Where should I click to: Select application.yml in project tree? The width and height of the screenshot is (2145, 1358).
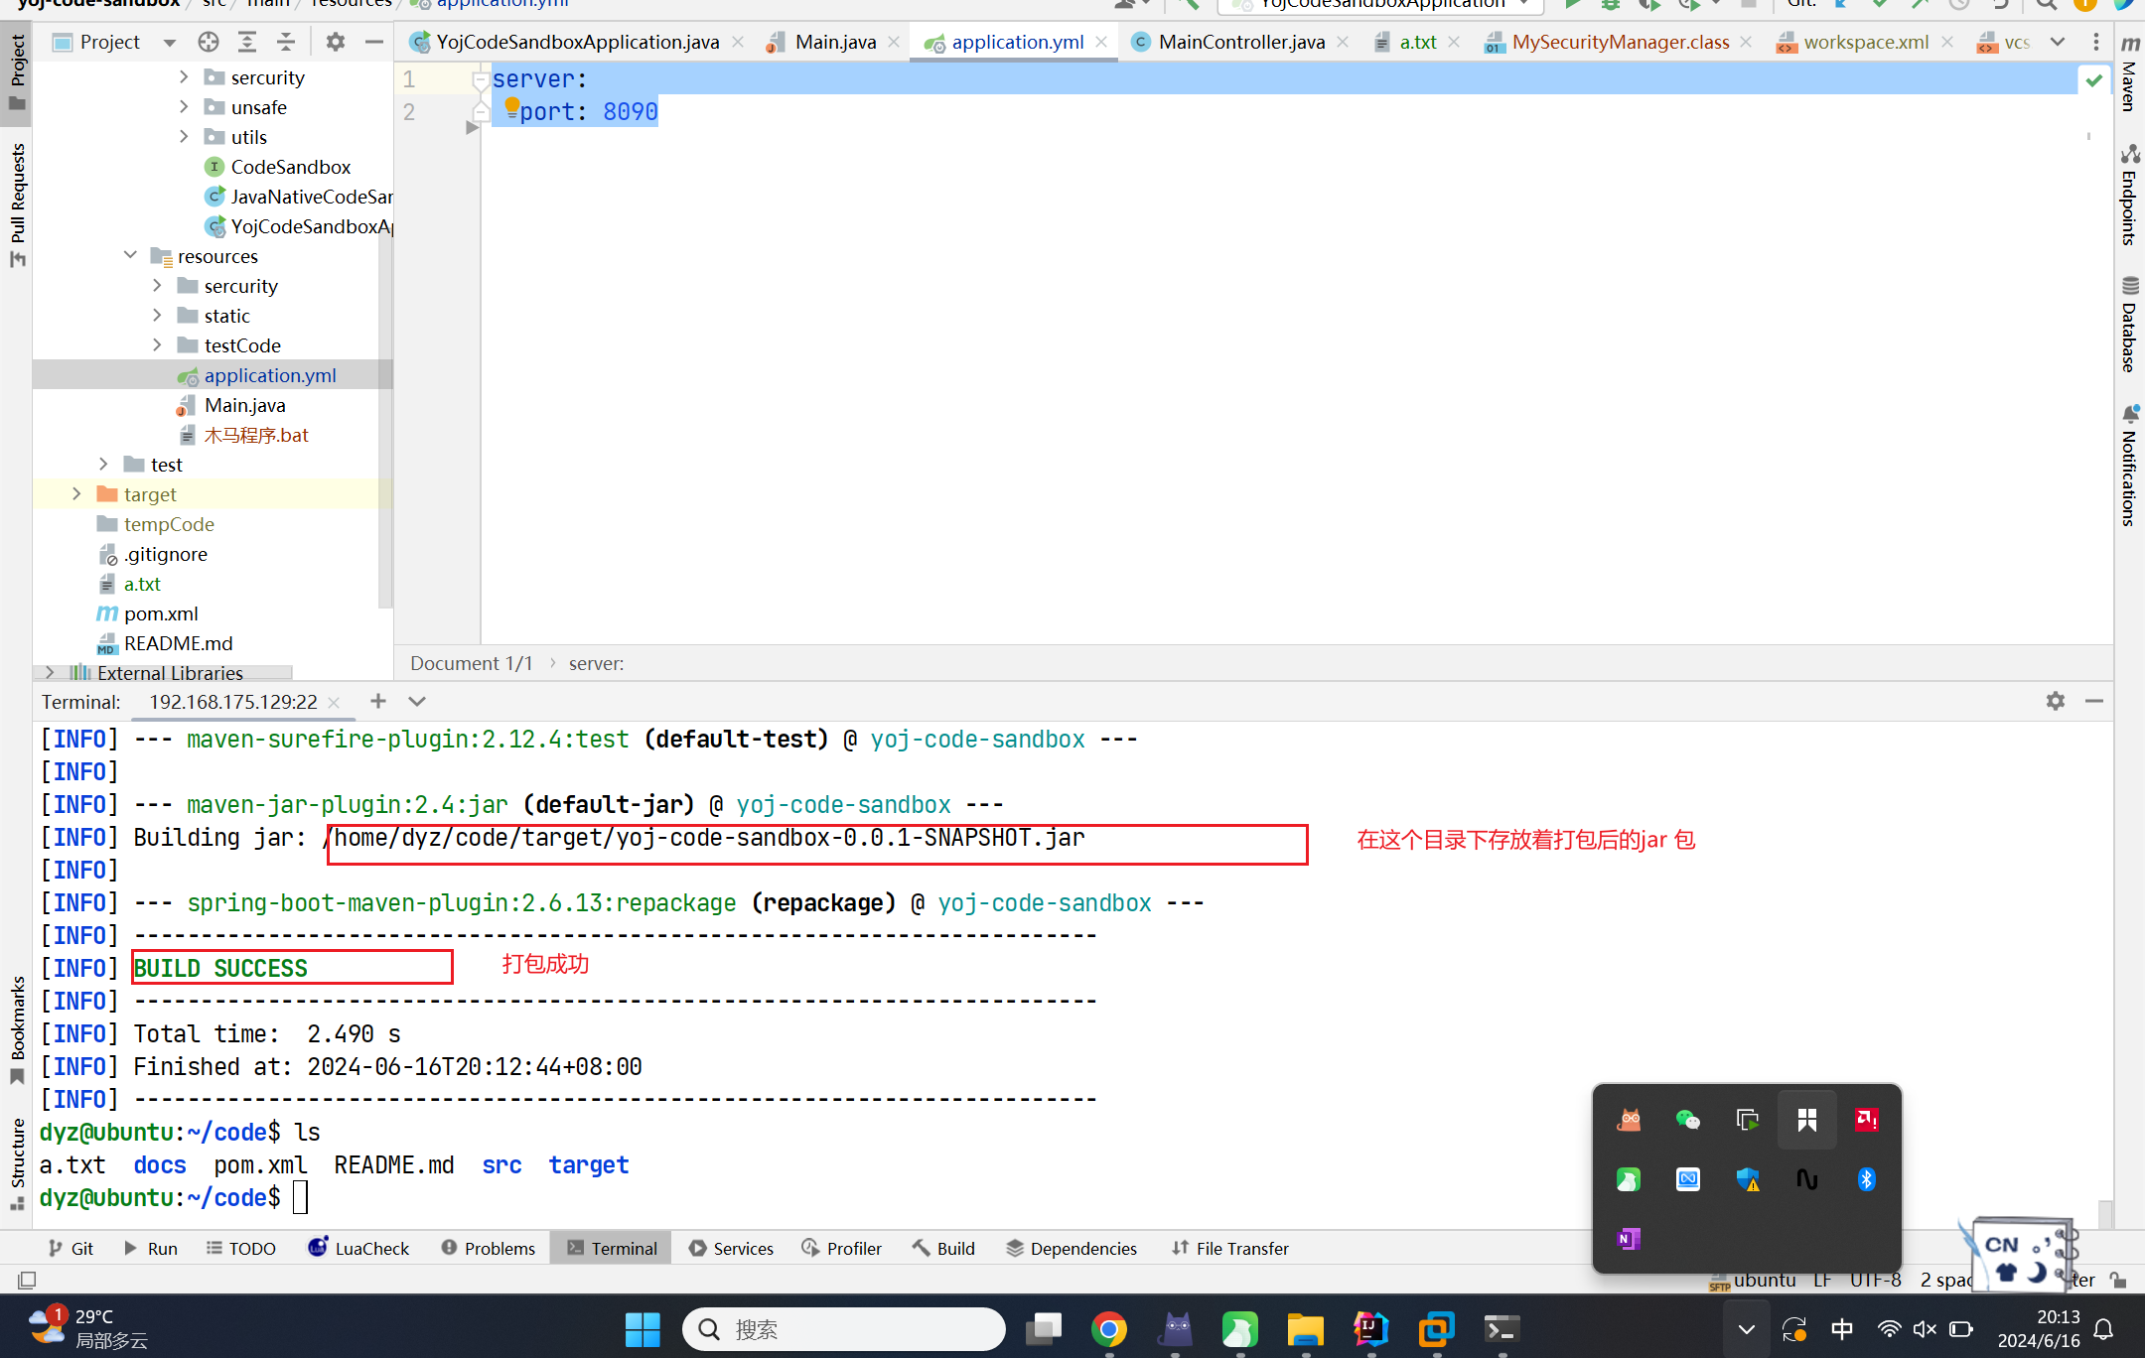pyautogui.click(x=269, y=375)
